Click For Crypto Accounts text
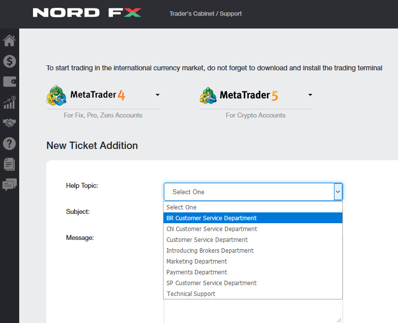Screen dimensions: 398x323 [256, 115]
